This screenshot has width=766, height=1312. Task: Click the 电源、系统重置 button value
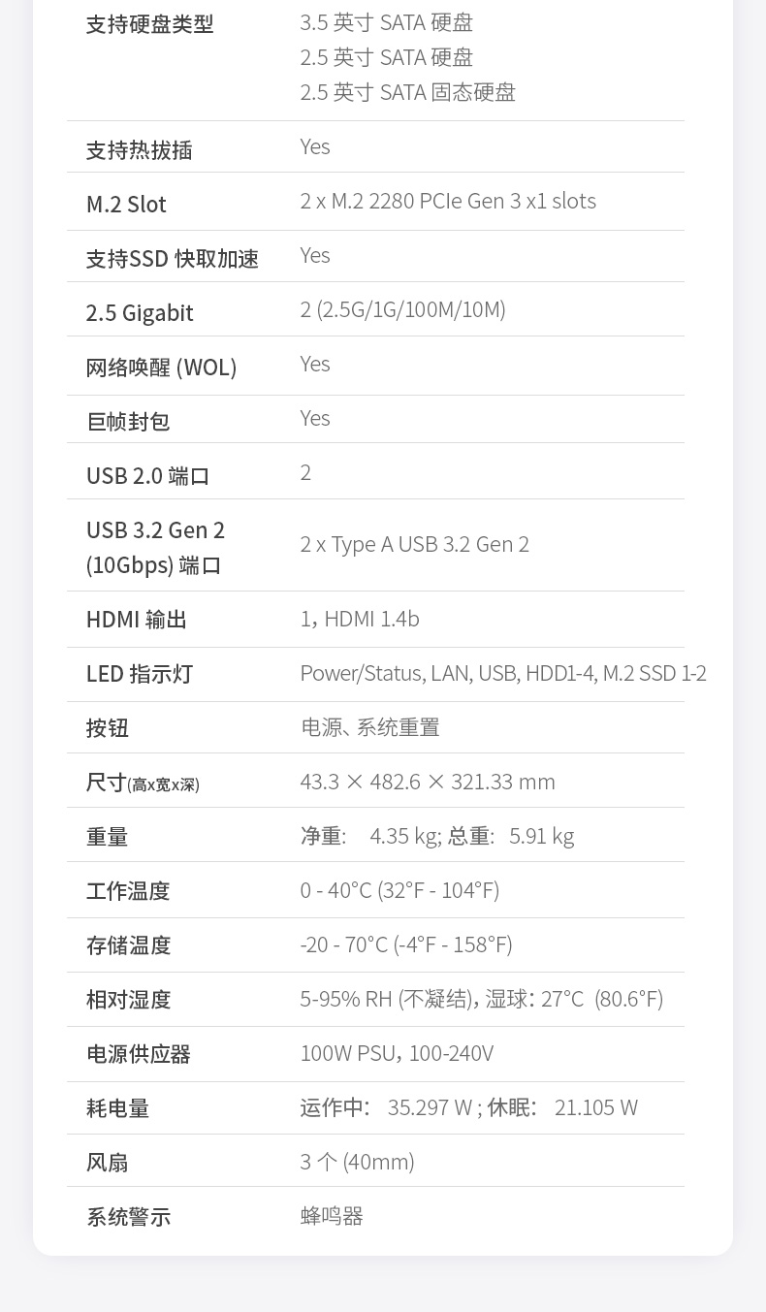369,727
